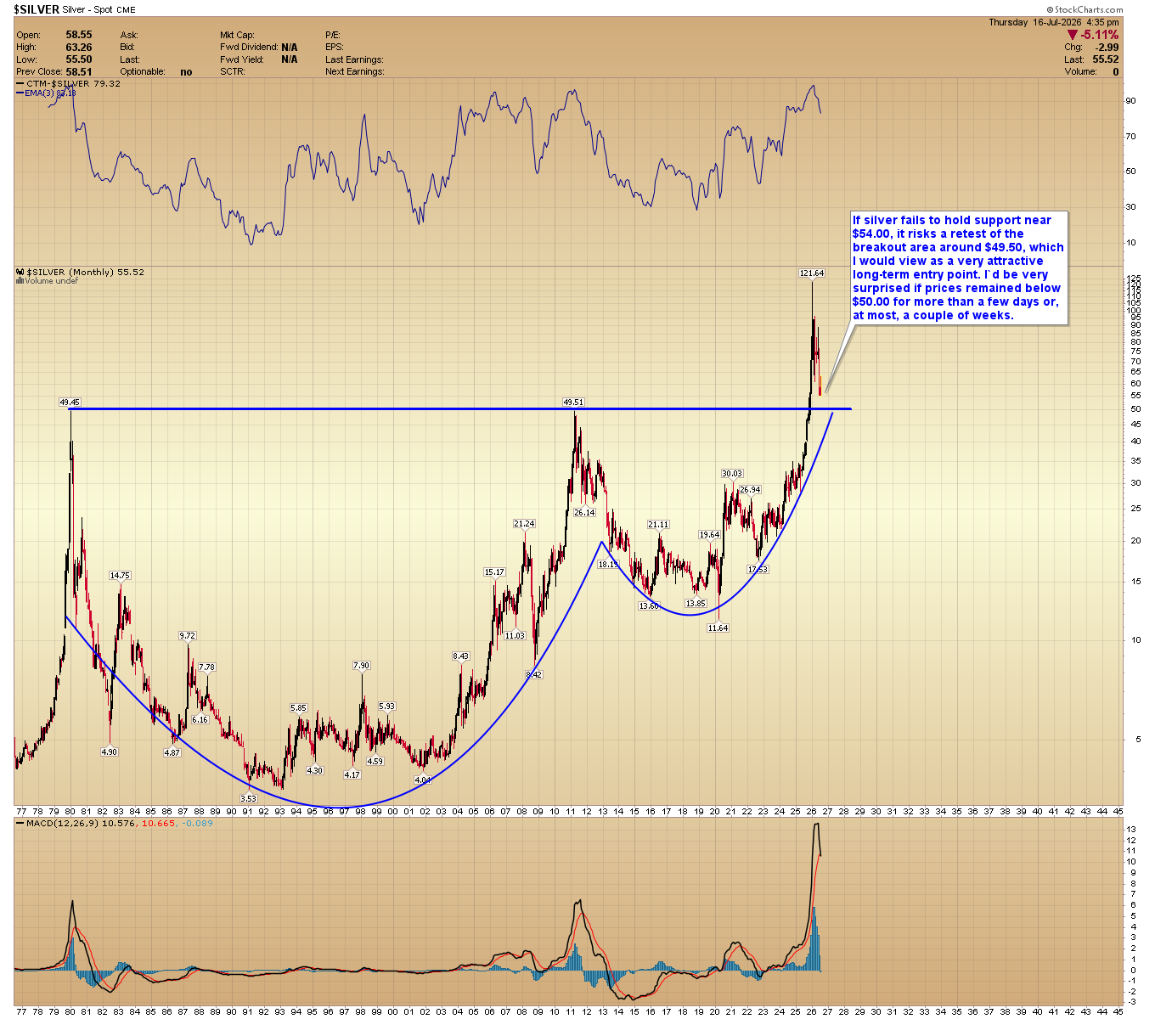Click the 9.72 price label
Image resolution: width=1155 pixels, height=1019 pixels.
click(187, 636)
